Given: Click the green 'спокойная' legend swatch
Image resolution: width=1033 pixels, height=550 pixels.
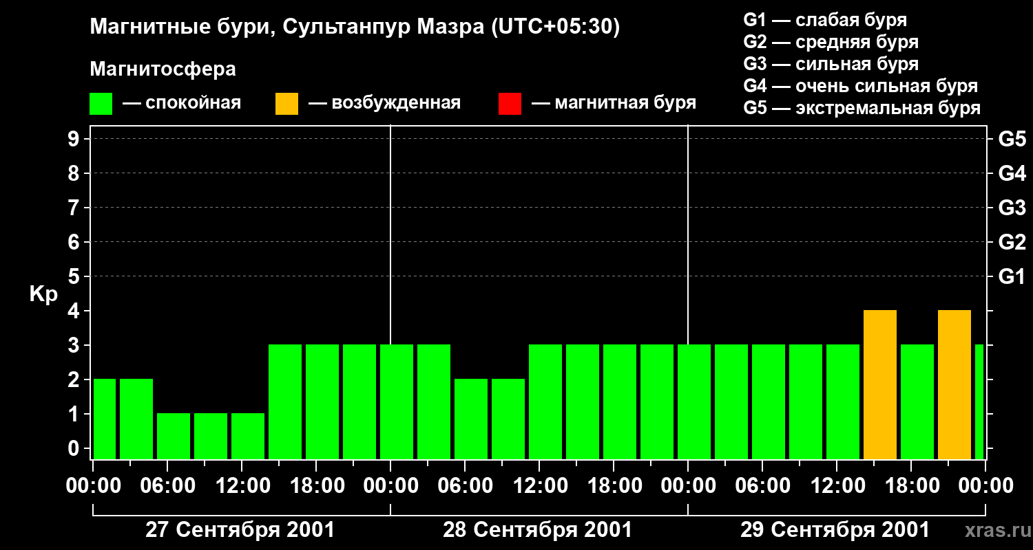Looking at the screenshot, I should [101, 104].
